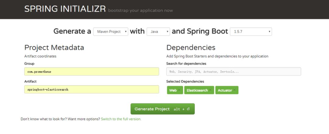Image resolution: width=329 pixels, height=134 pixels.
Task: Click the Selected Dependencies label
Action: click(x=185, y=82)
